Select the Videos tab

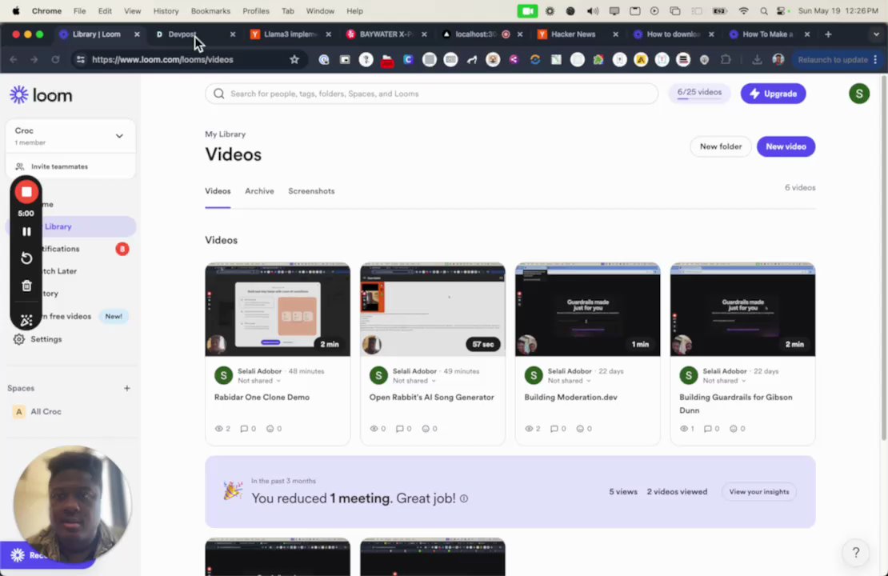coord(218,191)
